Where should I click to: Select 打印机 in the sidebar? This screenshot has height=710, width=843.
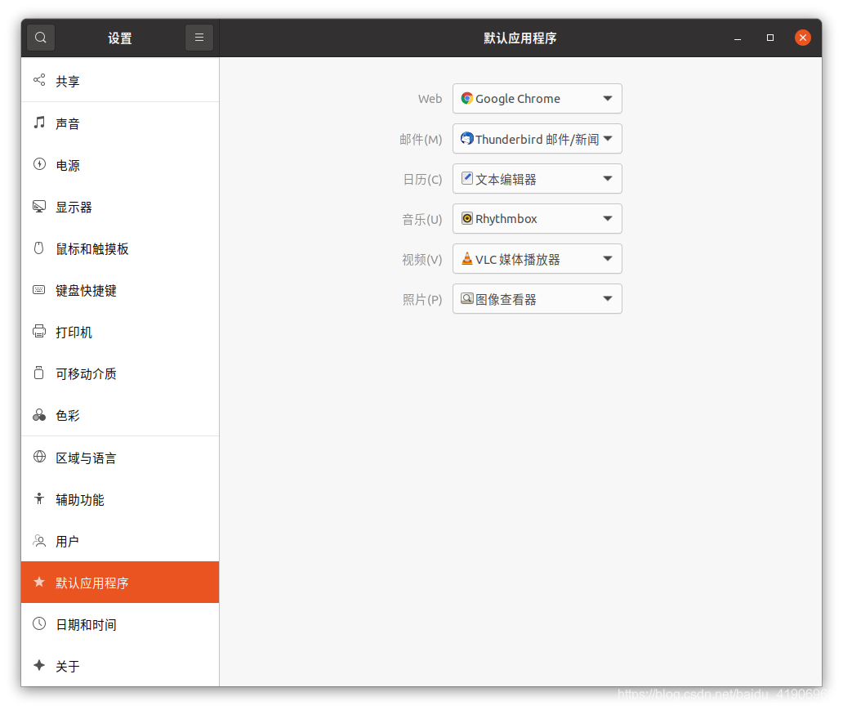pyautogui.click(x=120, y=332)
